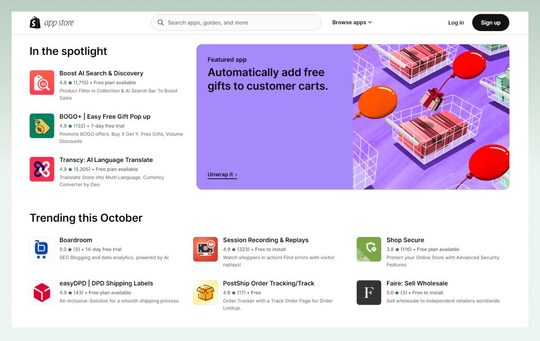
Task: Click 'Automatically add free gifts' headline
Action: 267,79
